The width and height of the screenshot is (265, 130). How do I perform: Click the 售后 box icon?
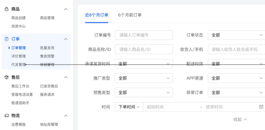pos(6,77)
